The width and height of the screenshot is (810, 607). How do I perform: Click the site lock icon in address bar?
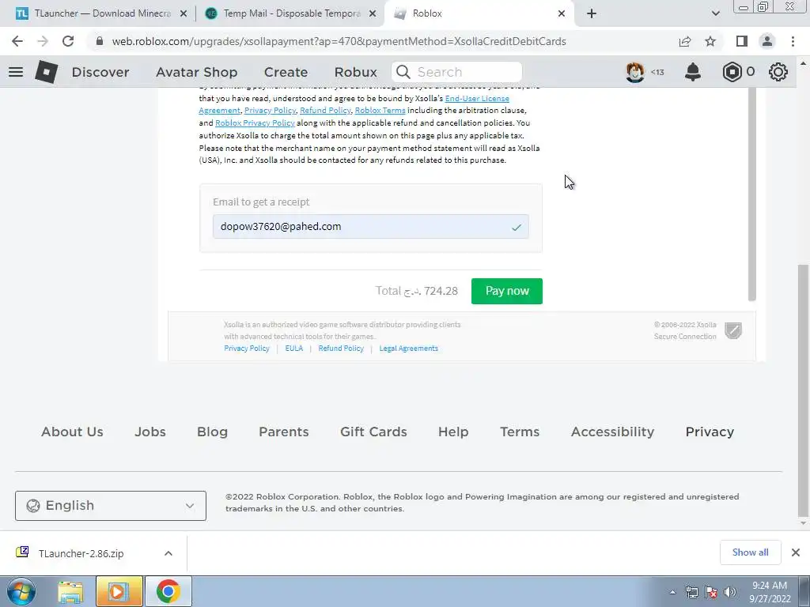point(100,41)
